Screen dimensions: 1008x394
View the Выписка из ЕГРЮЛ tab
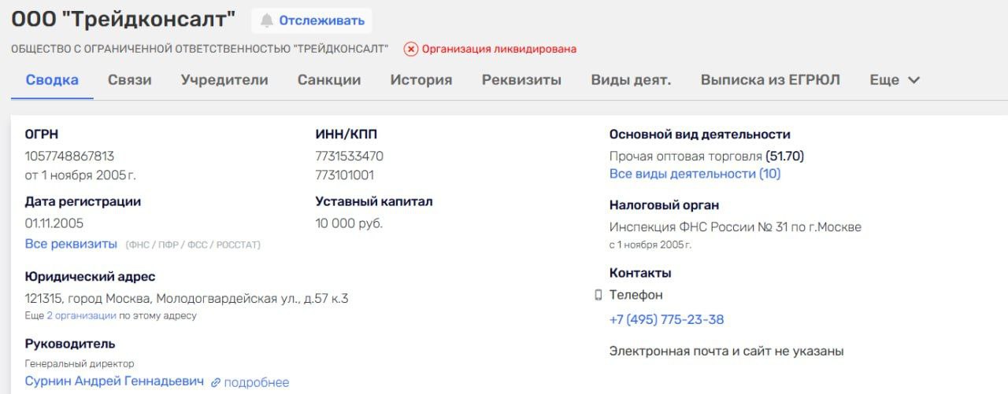click(x=770, y=80)
